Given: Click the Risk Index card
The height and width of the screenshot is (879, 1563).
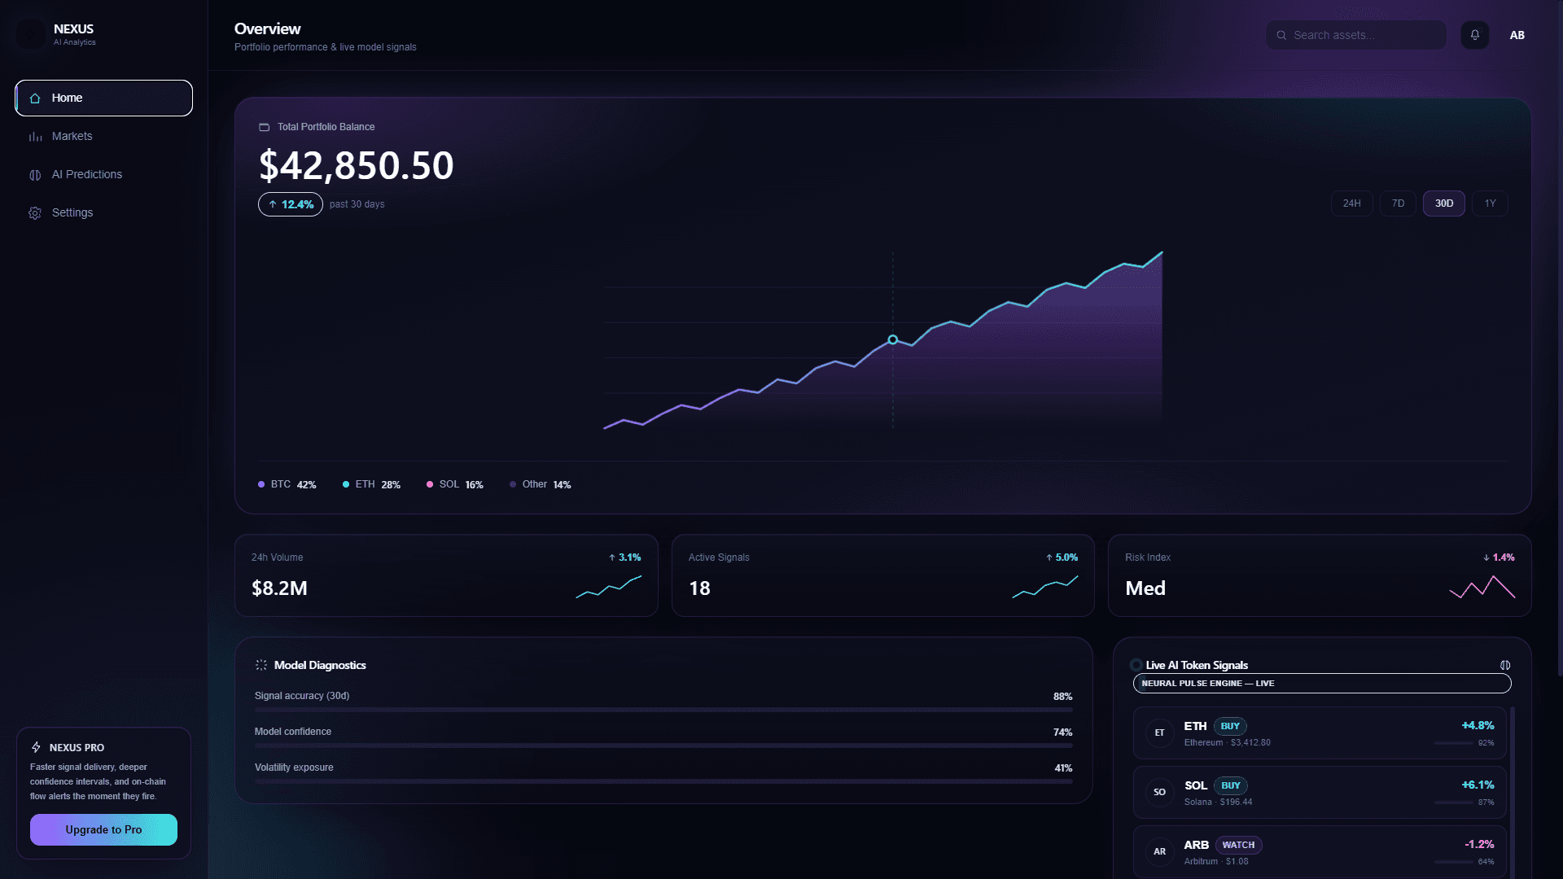Looking at the screenshot, I should pos(1320,575).
